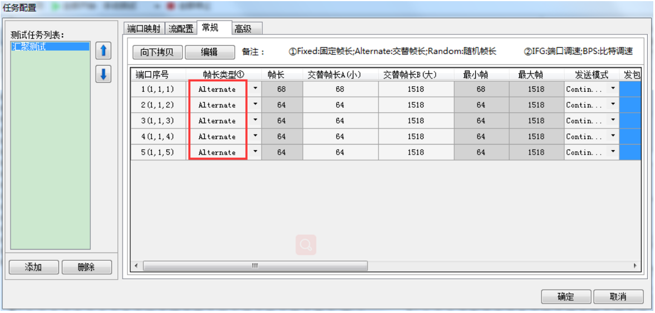Click 交替帧长A cell for port 1(1,1,1)

click(340, 89)
